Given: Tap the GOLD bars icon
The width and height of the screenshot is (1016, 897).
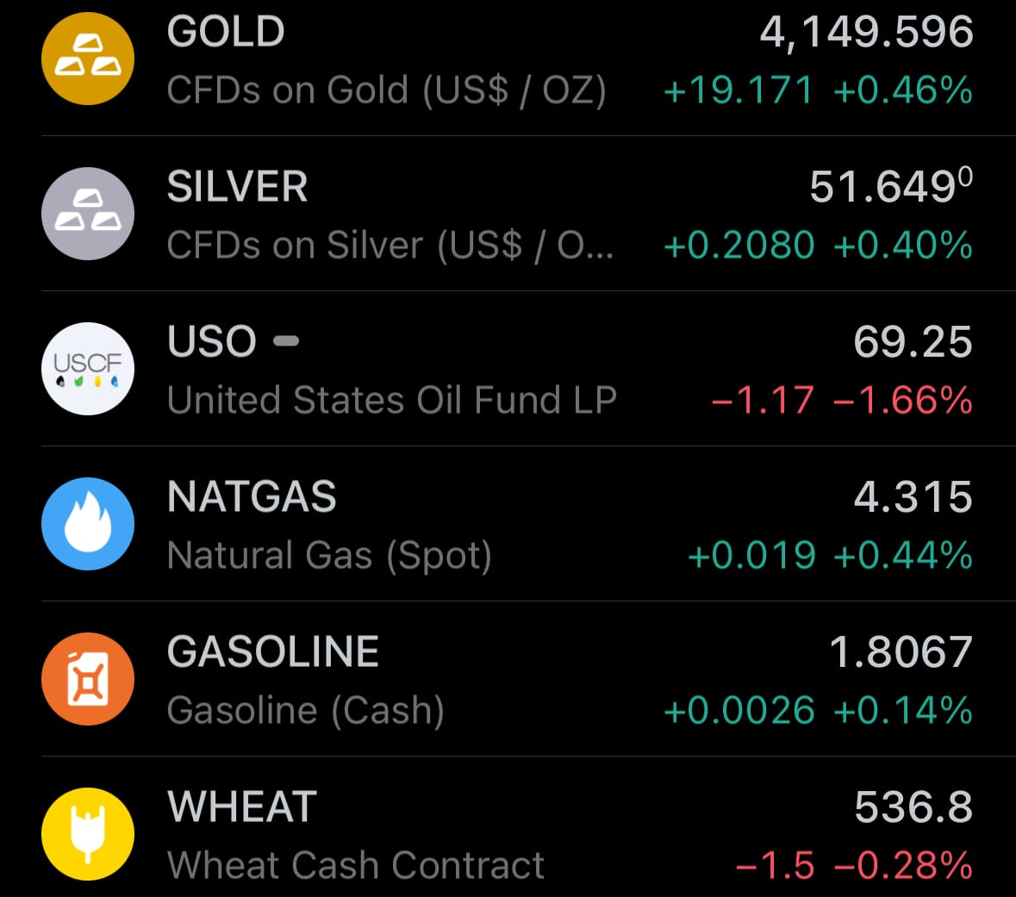Looking at the screenshot, I should (x=88, y=59).
